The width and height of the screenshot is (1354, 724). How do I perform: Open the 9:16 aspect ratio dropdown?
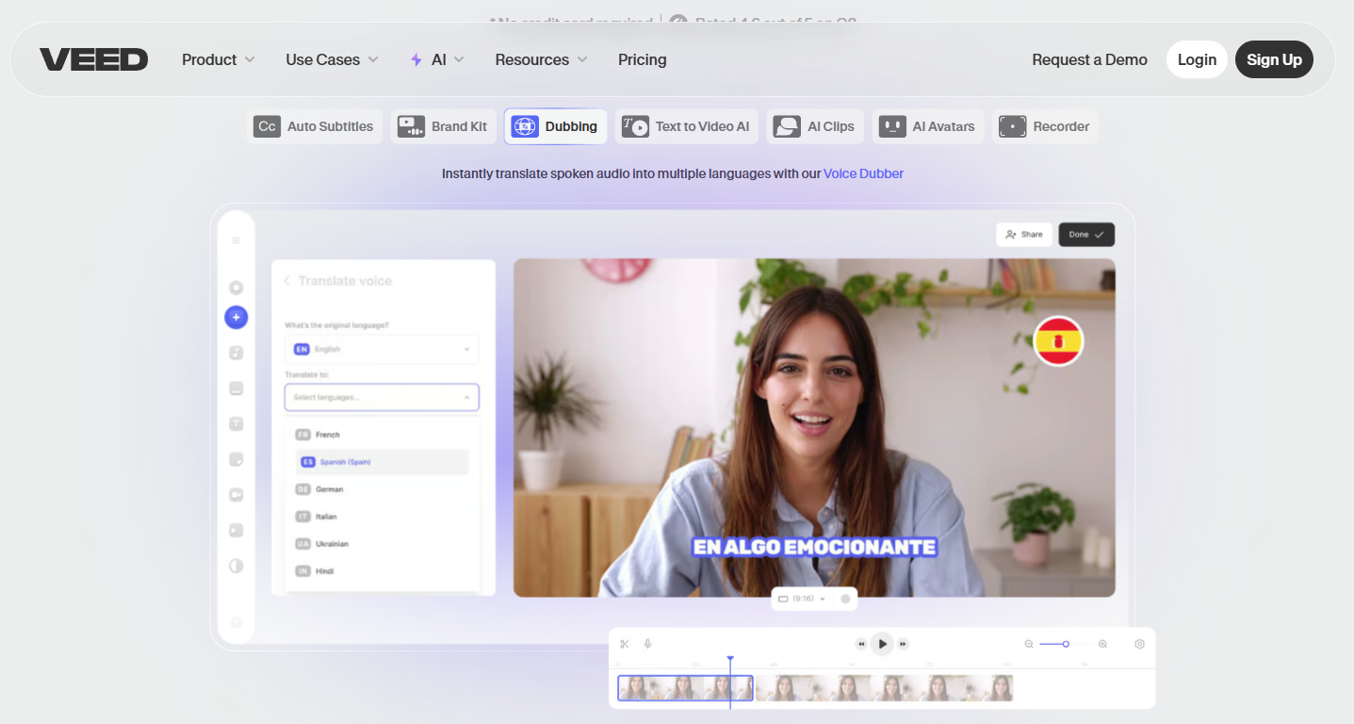point(802,599)
